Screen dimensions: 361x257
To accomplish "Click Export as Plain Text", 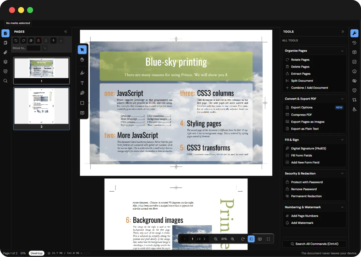I will [314, 129].
